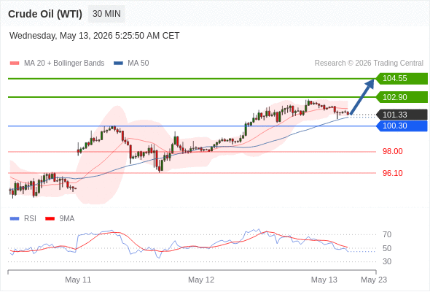Image resolution: width=430 pixels, height=292 pixels.
Task: Click the May 23 date axis label
Action: [x=374, y=280]
